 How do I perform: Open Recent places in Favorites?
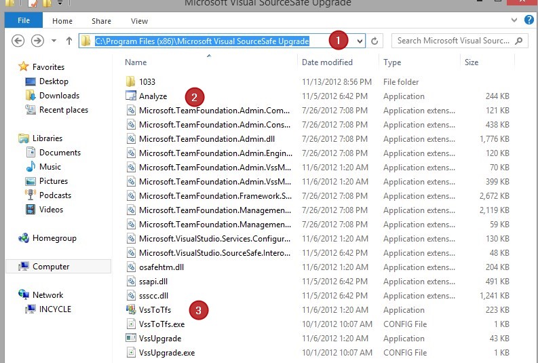point(64,110)
